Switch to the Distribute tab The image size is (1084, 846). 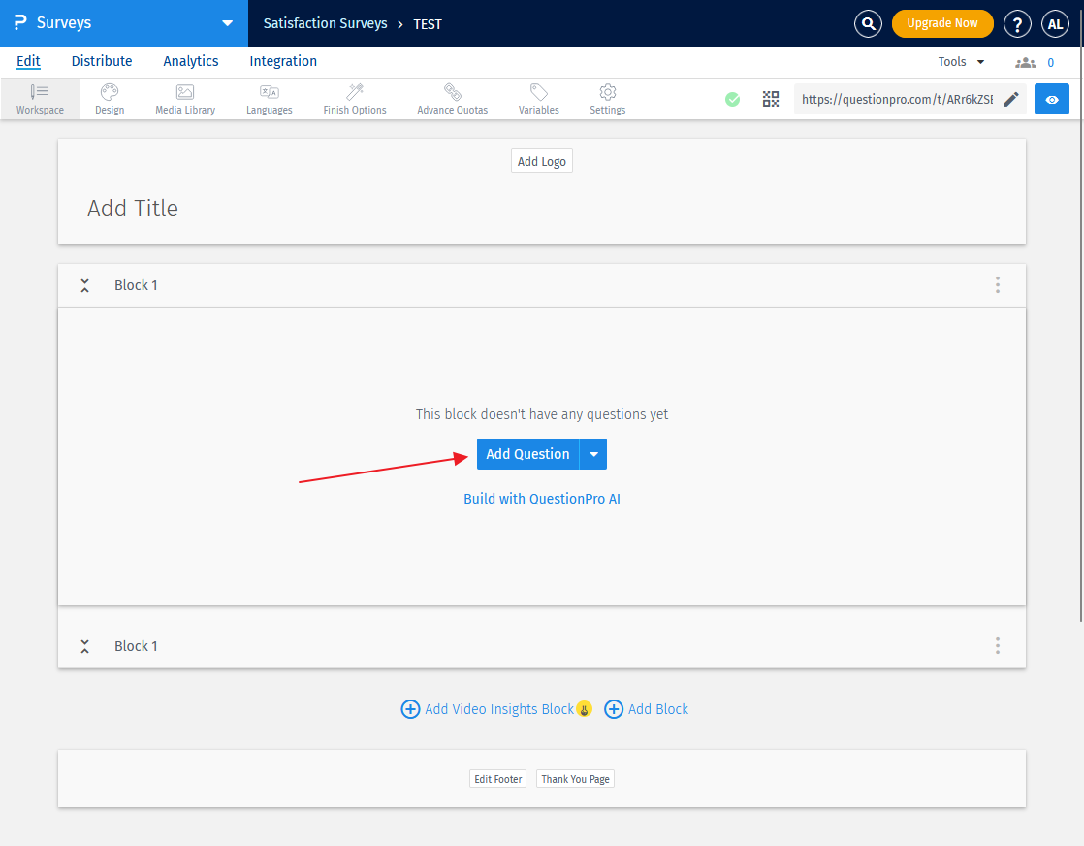click(102, 61)
